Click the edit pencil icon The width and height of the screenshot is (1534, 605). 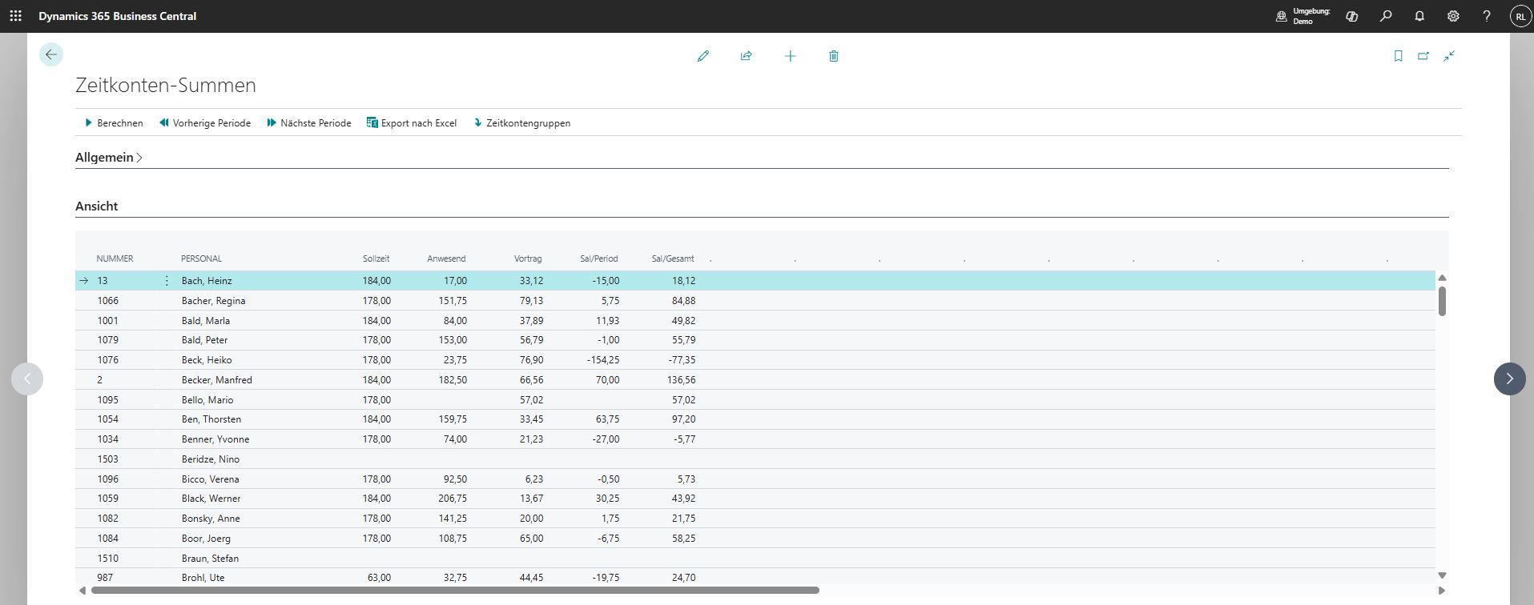click(703, 56)
